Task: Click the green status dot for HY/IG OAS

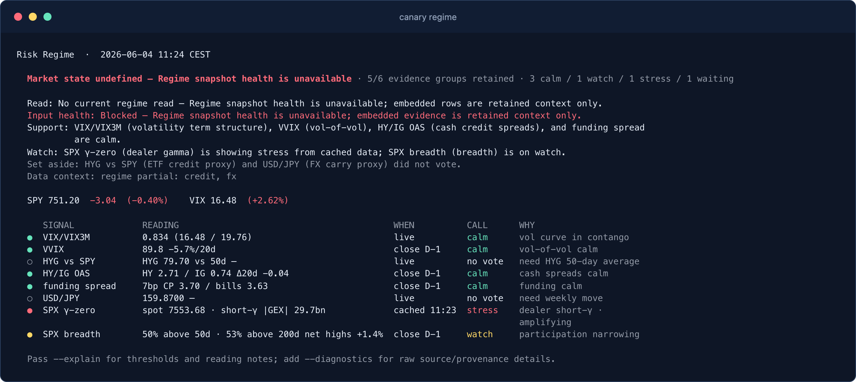Action: (x=30, y=274)
